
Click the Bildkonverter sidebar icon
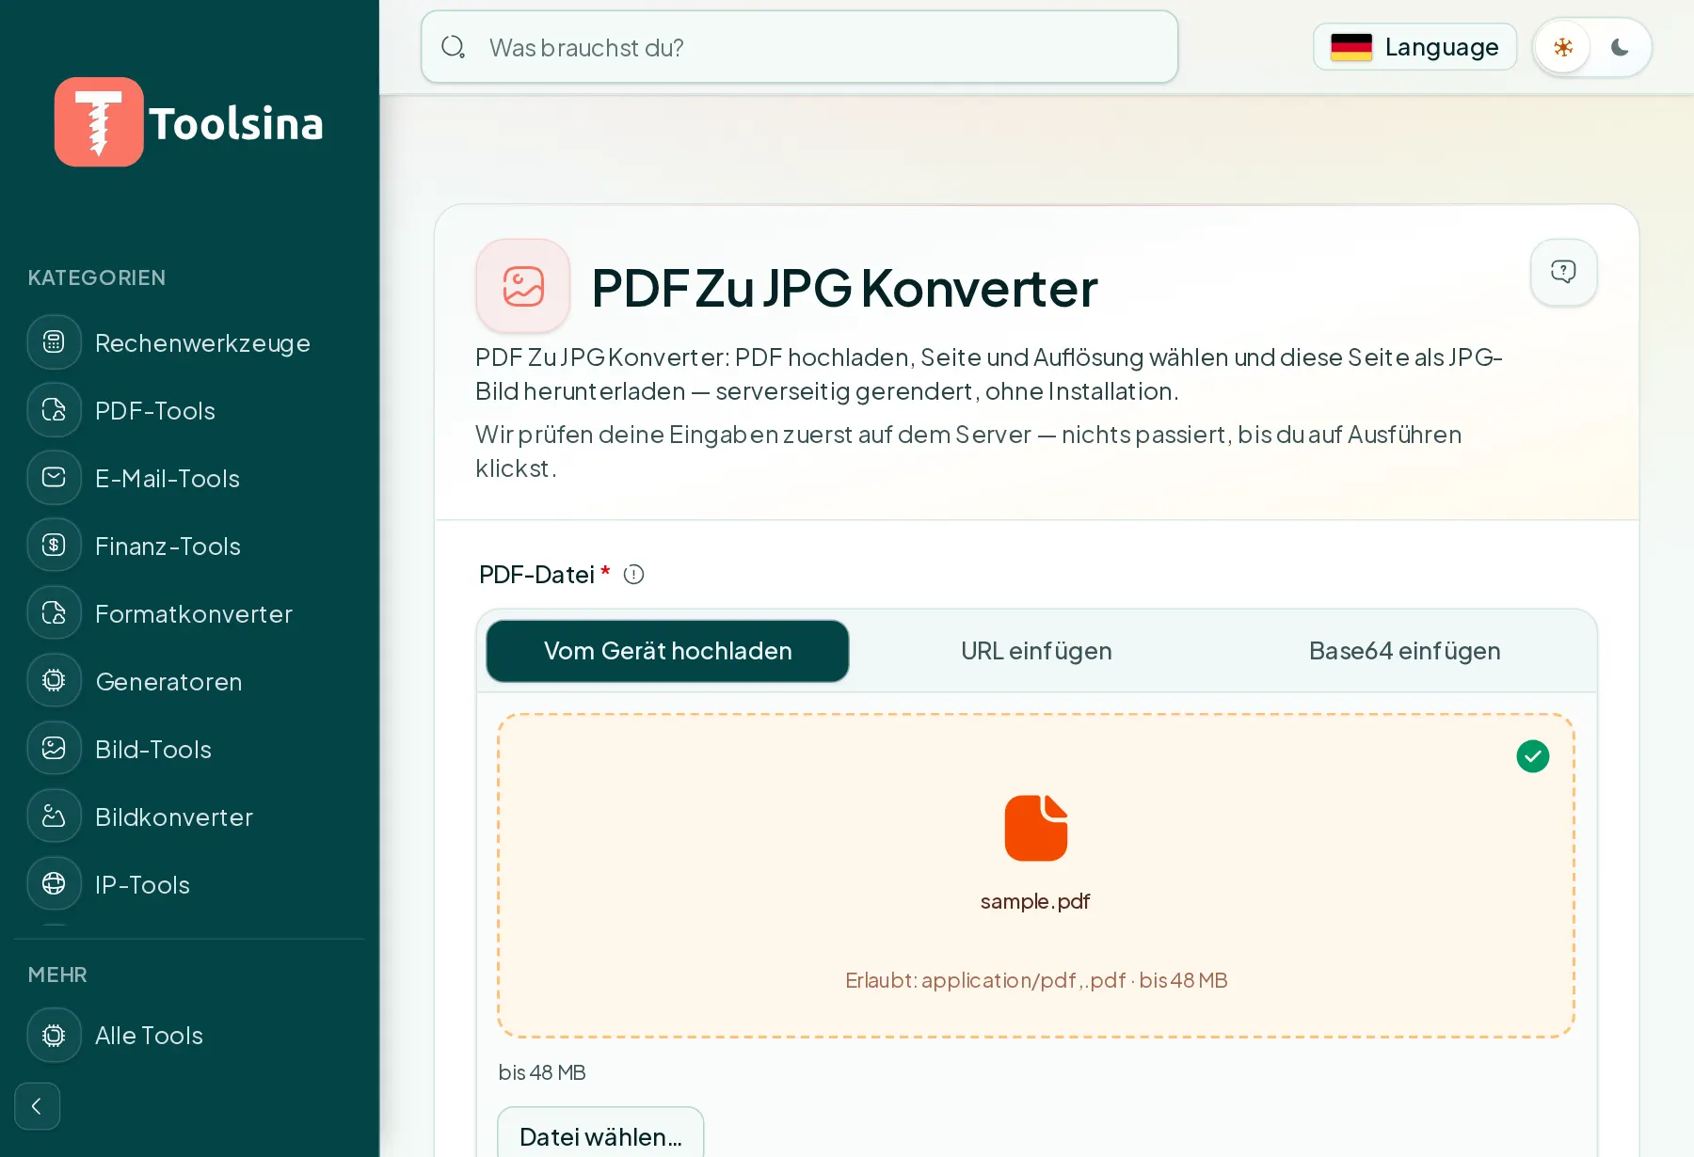pos(55,816)
